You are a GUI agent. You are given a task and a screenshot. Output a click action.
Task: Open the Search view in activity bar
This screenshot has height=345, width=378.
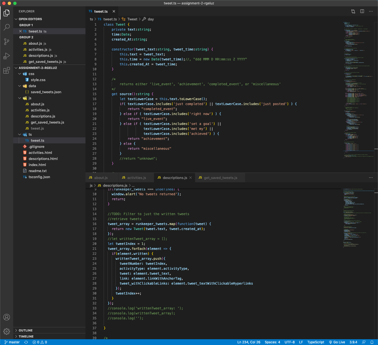(x=7, y=27)
